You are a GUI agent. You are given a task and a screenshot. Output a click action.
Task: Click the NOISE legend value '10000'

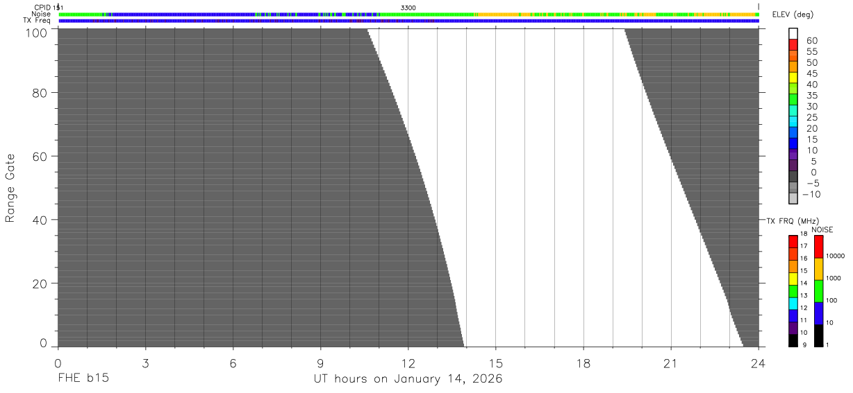click(x=836, y=256)
